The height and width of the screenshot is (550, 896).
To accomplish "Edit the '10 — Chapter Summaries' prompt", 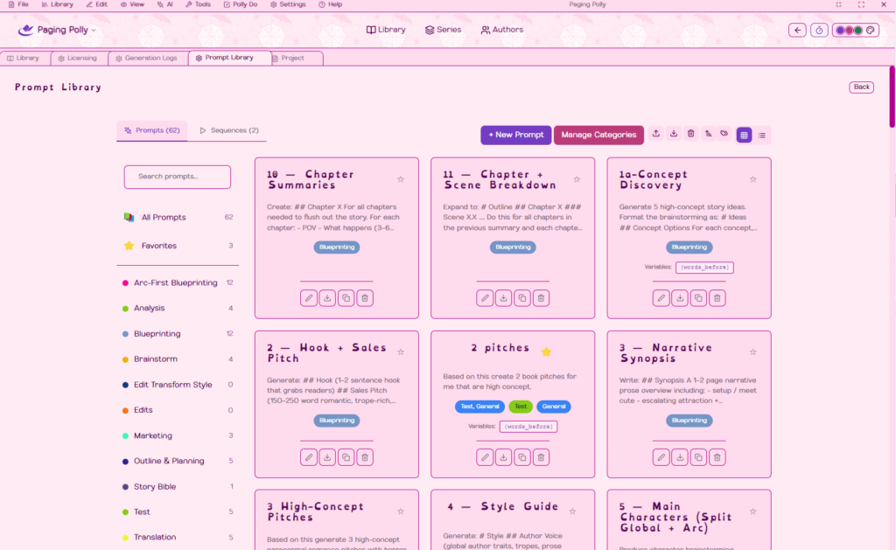I will coord(309,298).
